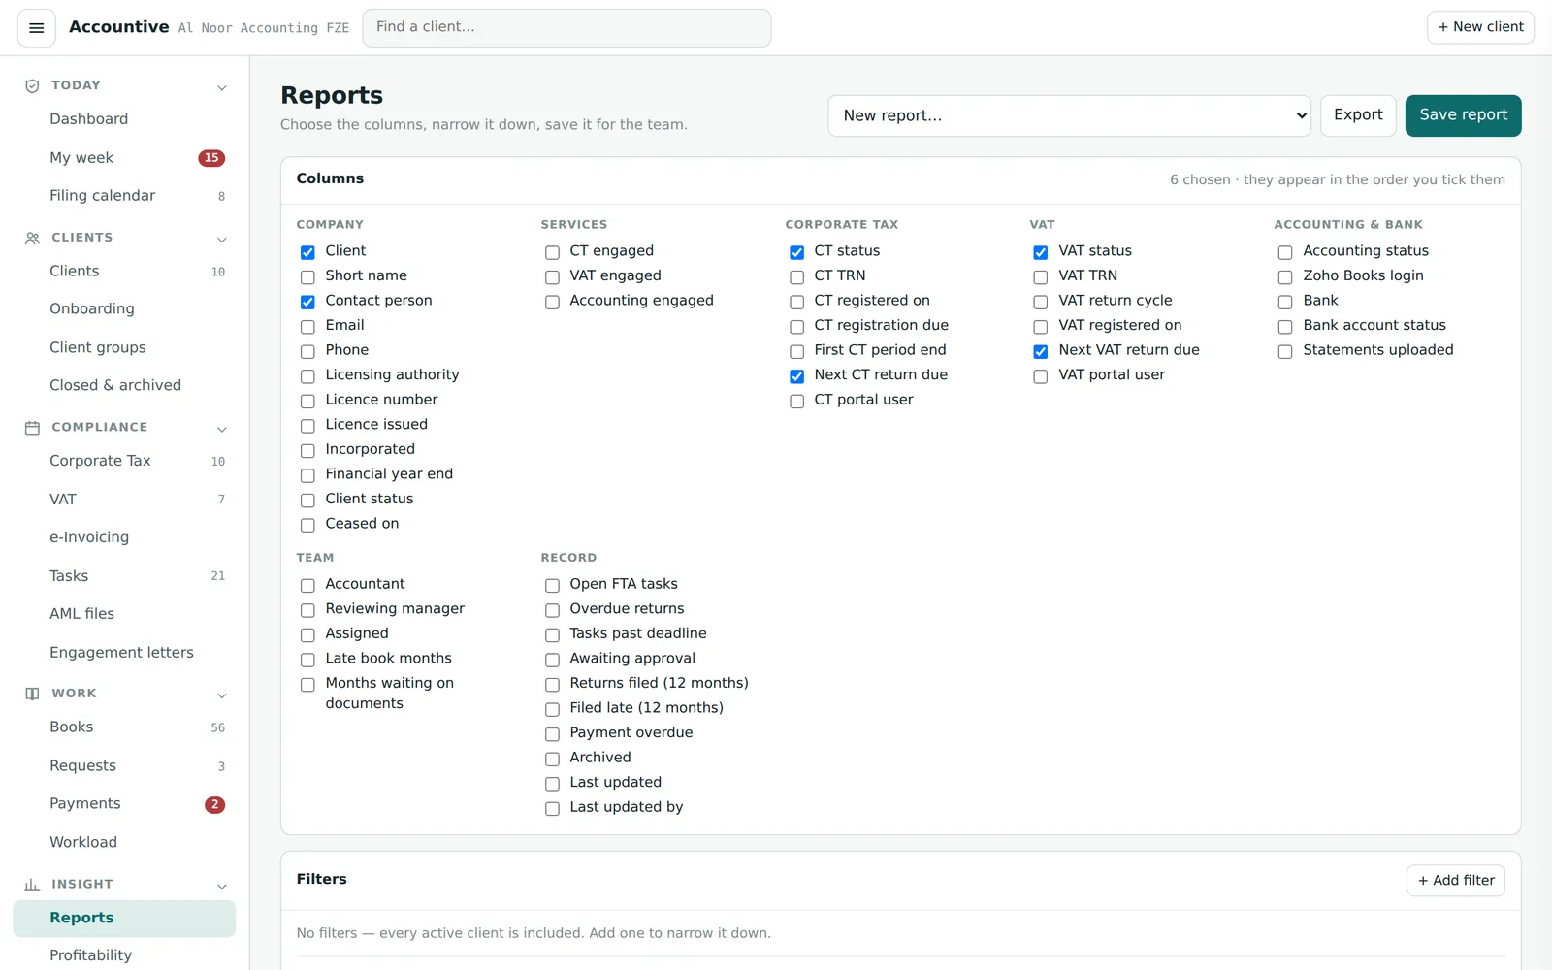The image size is (1552, 970).
Task: Click the Clients people icon
Action: [x=32, y=238]
